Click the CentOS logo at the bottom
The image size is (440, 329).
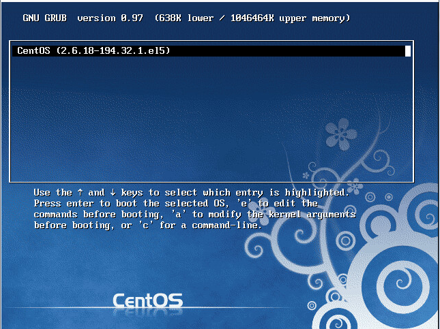(147, 300)
